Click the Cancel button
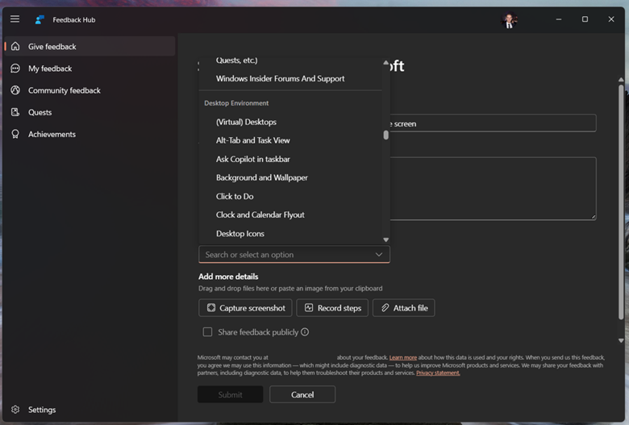The image size is (629, 425). point(302,394)
